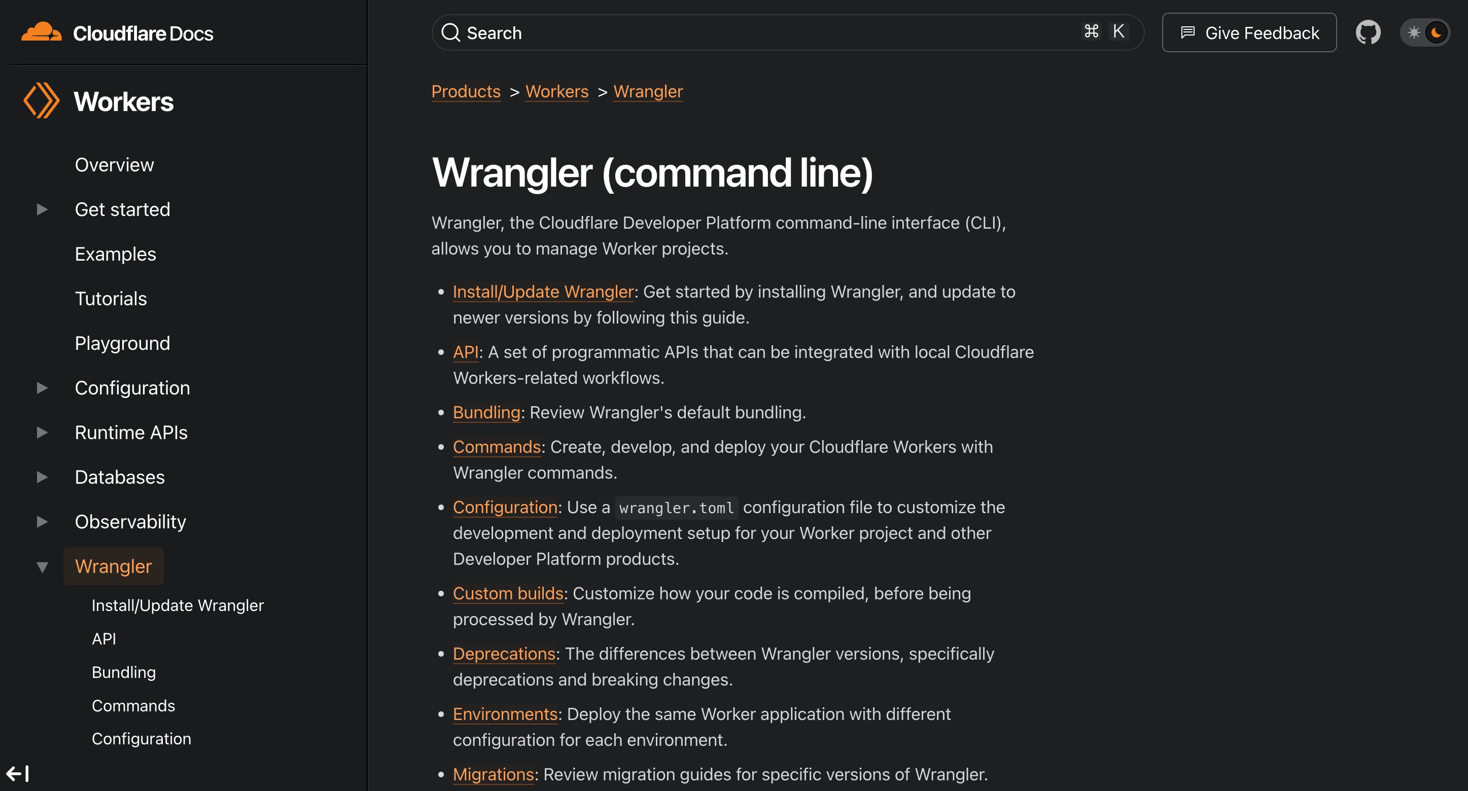
Task: Expand the Configuration section arrow
Action: coord(42,388)
